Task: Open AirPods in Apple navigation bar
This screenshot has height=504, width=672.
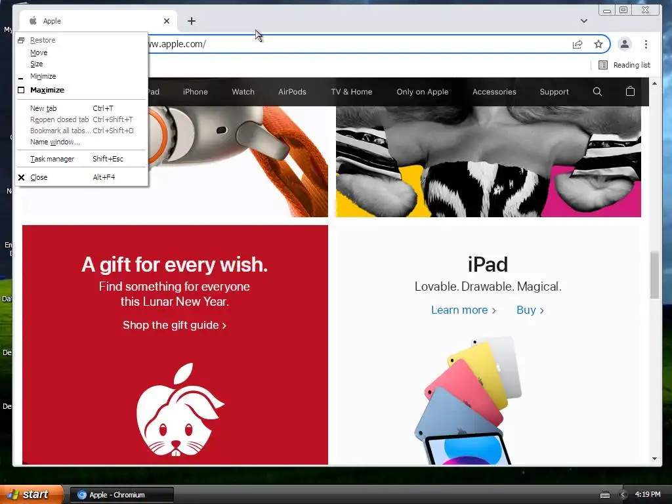Action: pyautogui.click(x=292, y=92)
